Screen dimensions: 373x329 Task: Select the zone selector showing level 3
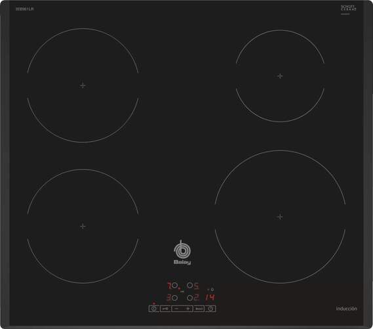tap(174, 297)
